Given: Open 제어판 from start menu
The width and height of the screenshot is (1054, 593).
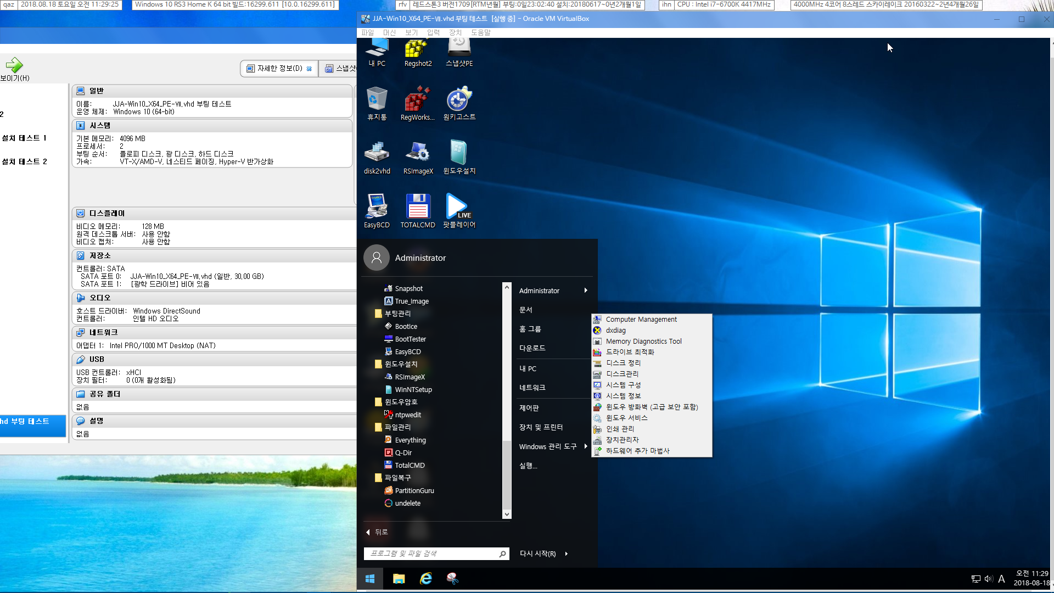Looking at the screenshot, I should [529, 408].
